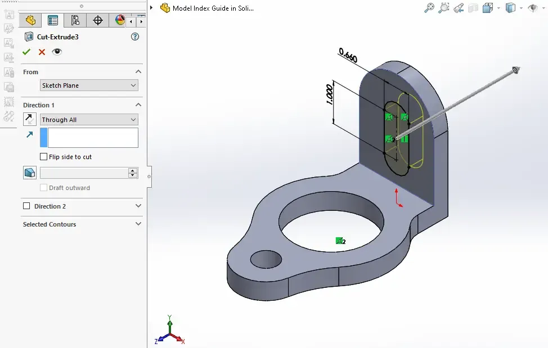Click the Previous View icon
Viewport: 548px width, 348px height.
pyautogui.click(x=459, y=8)
